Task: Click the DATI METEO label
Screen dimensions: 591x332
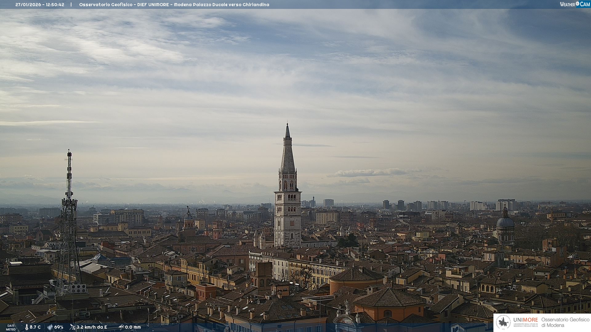Action: pos(11,327)
